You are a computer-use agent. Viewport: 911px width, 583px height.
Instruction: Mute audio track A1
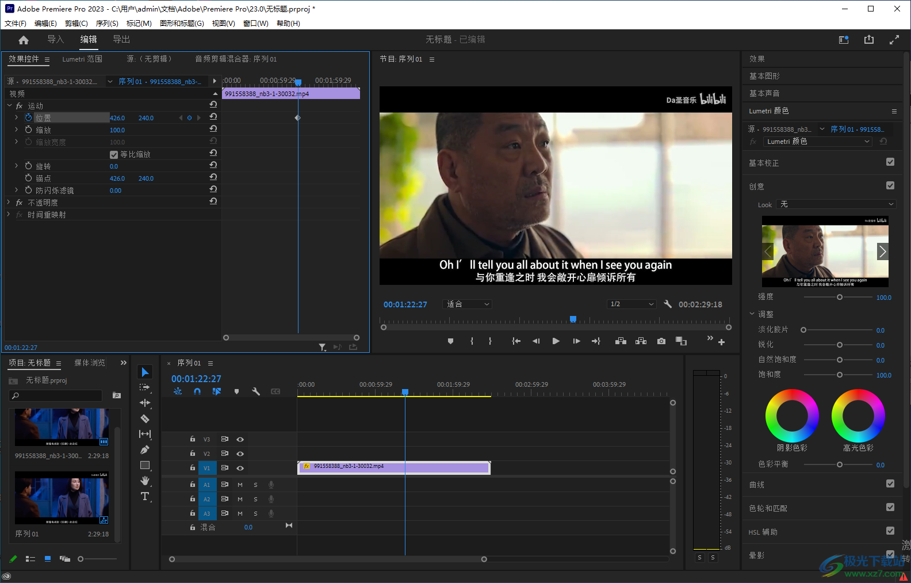(240, 485)
